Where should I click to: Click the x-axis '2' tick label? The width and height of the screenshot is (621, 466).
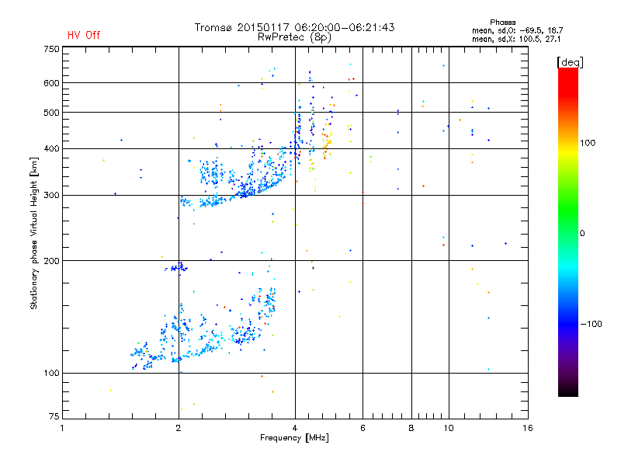coord(179,428)
